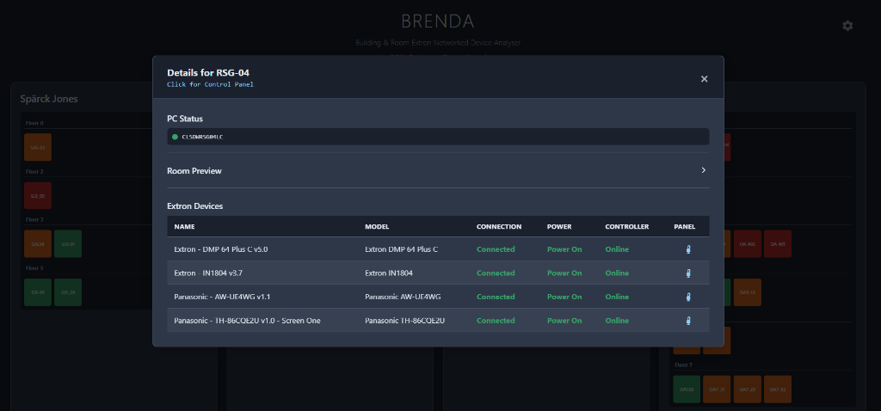Viewport: 881px width, 411px height.
Task: Click the Extron Devices section heading
Action: click(195, 206)
